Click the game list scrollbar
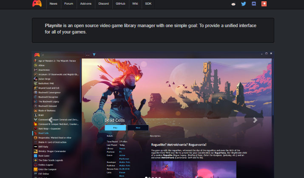This screenshot has height=178, width=304. [x=80, y=81]
